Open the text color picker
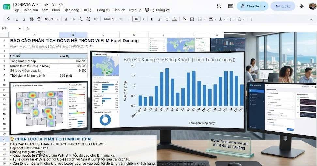This screenshot has width=317, height=166. pyautogui.click(x=175, y=19)
